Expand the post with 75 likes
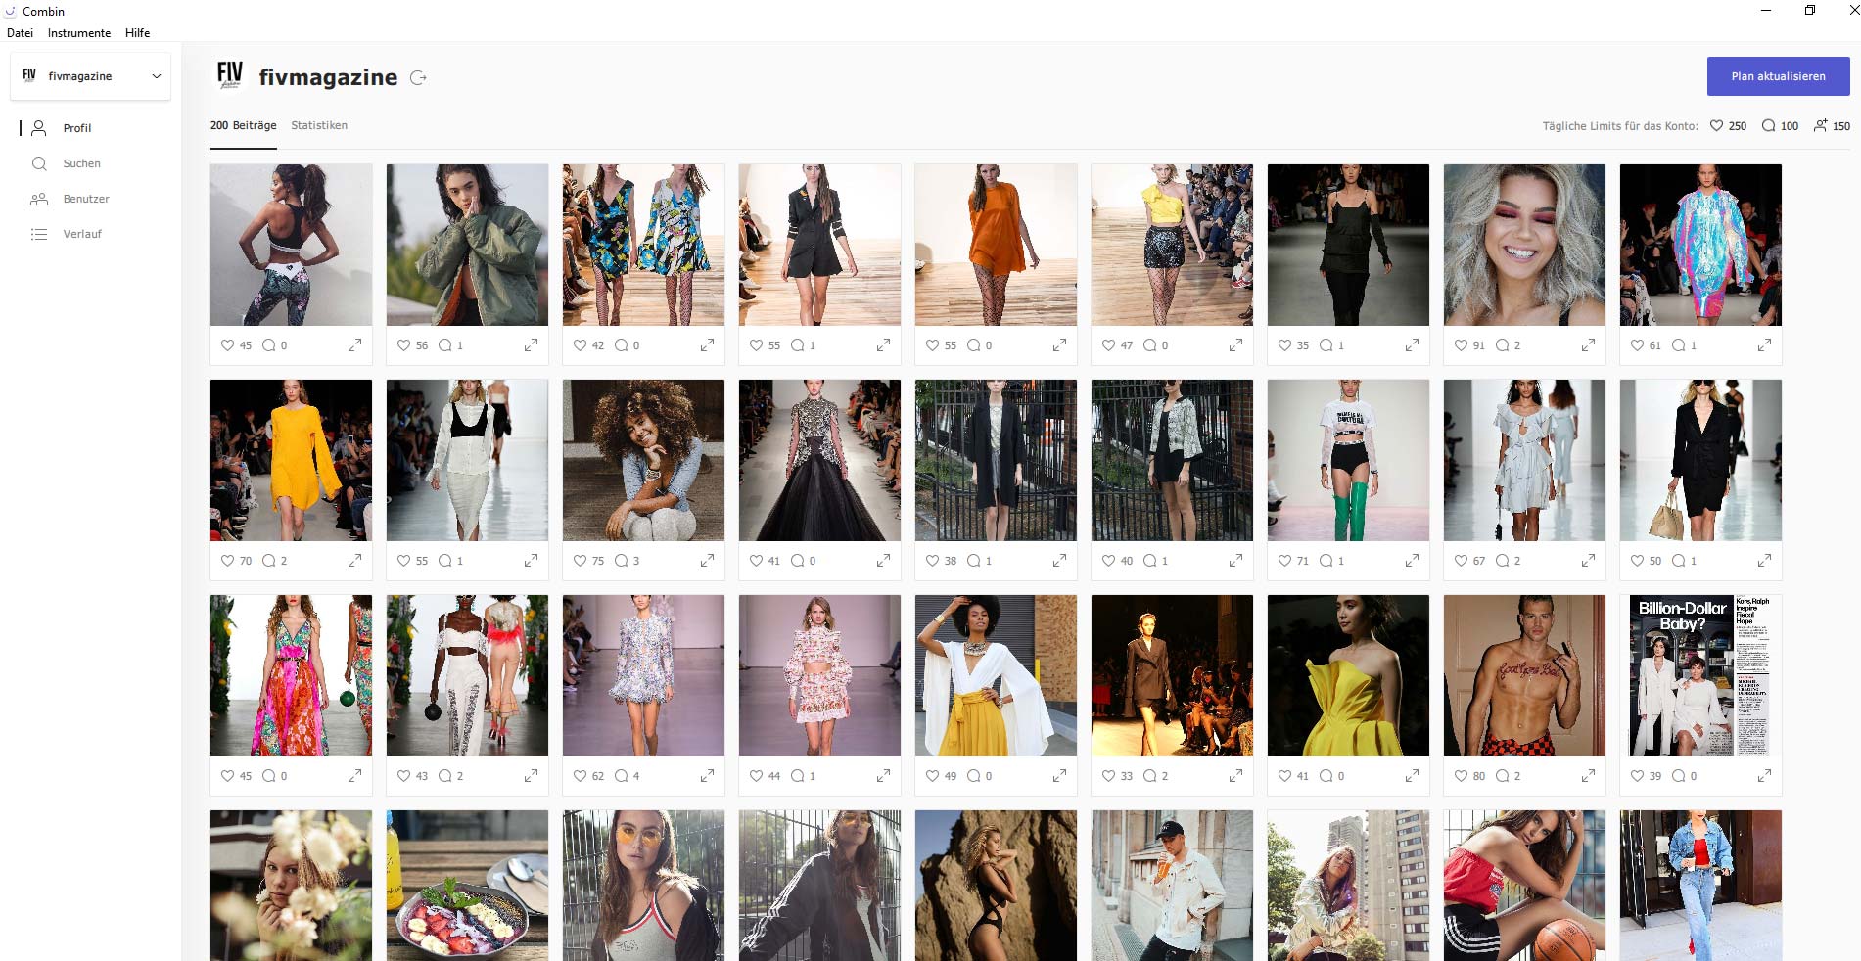This screenshot has width=1861, height=961. [x=707, y=561]
